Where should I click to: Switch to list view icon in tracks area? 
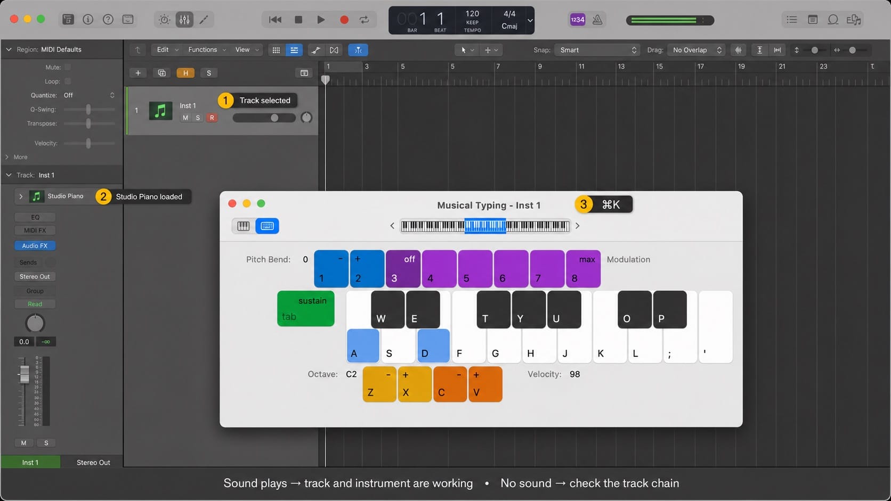[294, 50]
